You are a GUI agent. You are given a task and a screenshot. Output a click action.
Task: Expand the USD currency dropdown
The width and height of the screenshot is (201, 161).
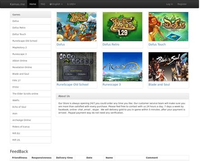[x=71, y=4]
